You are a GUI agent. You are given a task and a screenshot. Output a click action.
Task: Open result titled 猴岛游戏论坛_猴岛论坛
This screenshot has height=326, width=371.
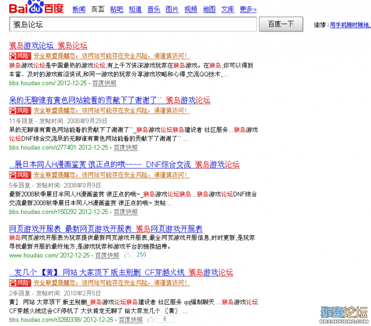pyautogui.click(x=48, y=45)
